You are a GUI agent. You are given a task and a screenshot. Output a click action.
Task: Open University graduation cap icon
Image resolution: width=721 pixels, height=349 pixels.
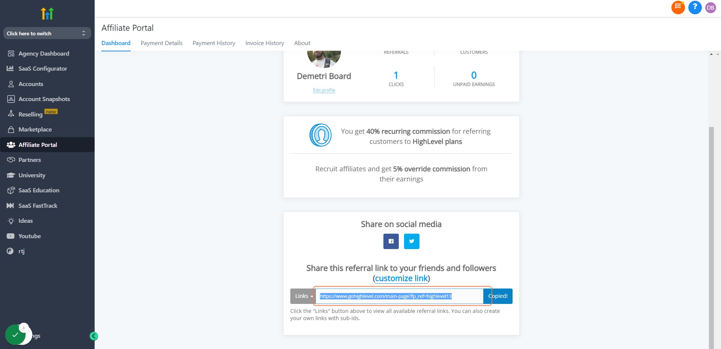pyautogui.click(x=11, y=175)
